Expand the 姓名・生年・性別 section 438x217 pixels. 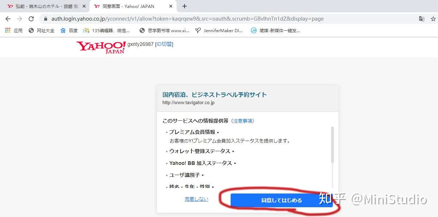(x=191, y=187)
